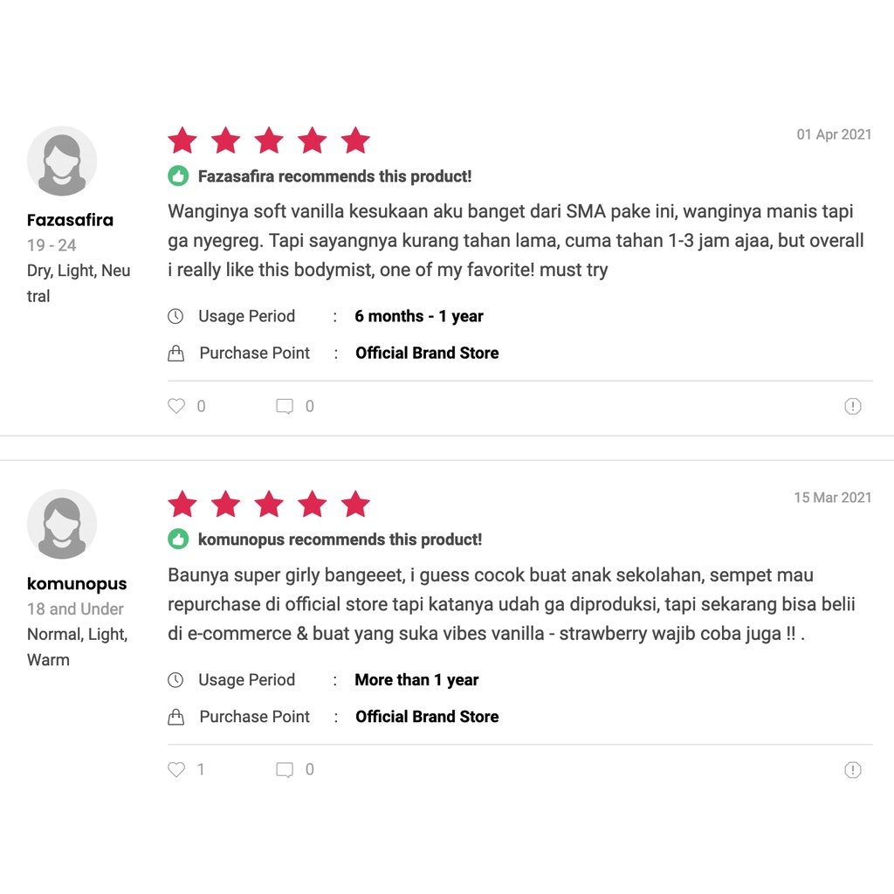Open komunopus's username profile link
This screenshot has width=894, height=894.
pyautogui.click(x=77, y=583)
